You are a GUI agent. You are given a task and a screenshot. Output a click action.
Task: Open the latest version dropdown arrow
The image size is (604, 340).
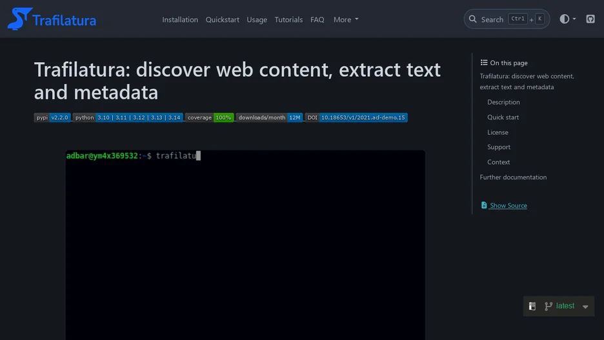click(x=585, y=307)
